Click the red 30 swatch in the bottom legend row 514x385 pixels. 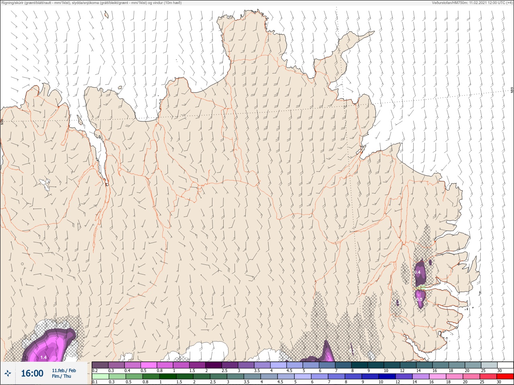coord(505,377)
